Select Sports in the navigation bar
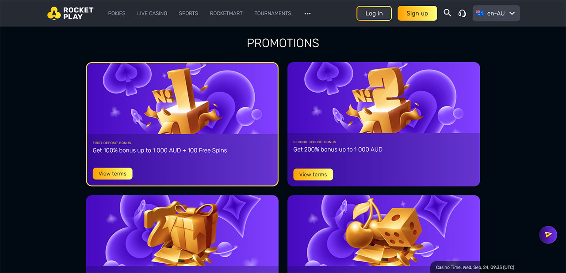566x273 pixels. (188, 13)
